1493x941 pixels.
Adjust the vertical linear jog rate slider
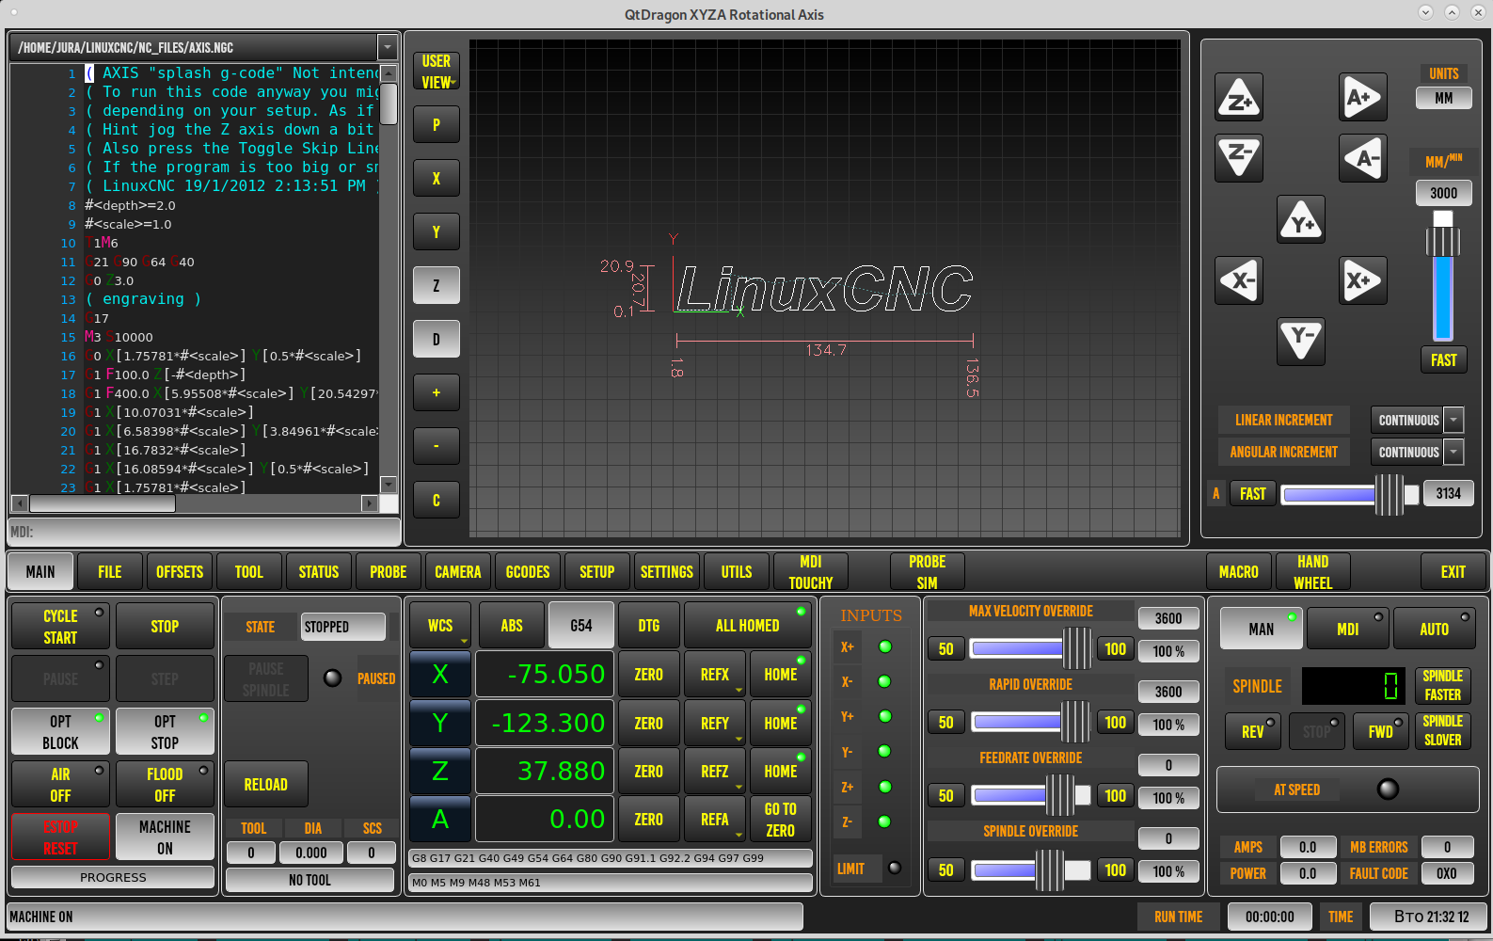click(x=1443, y=275)
